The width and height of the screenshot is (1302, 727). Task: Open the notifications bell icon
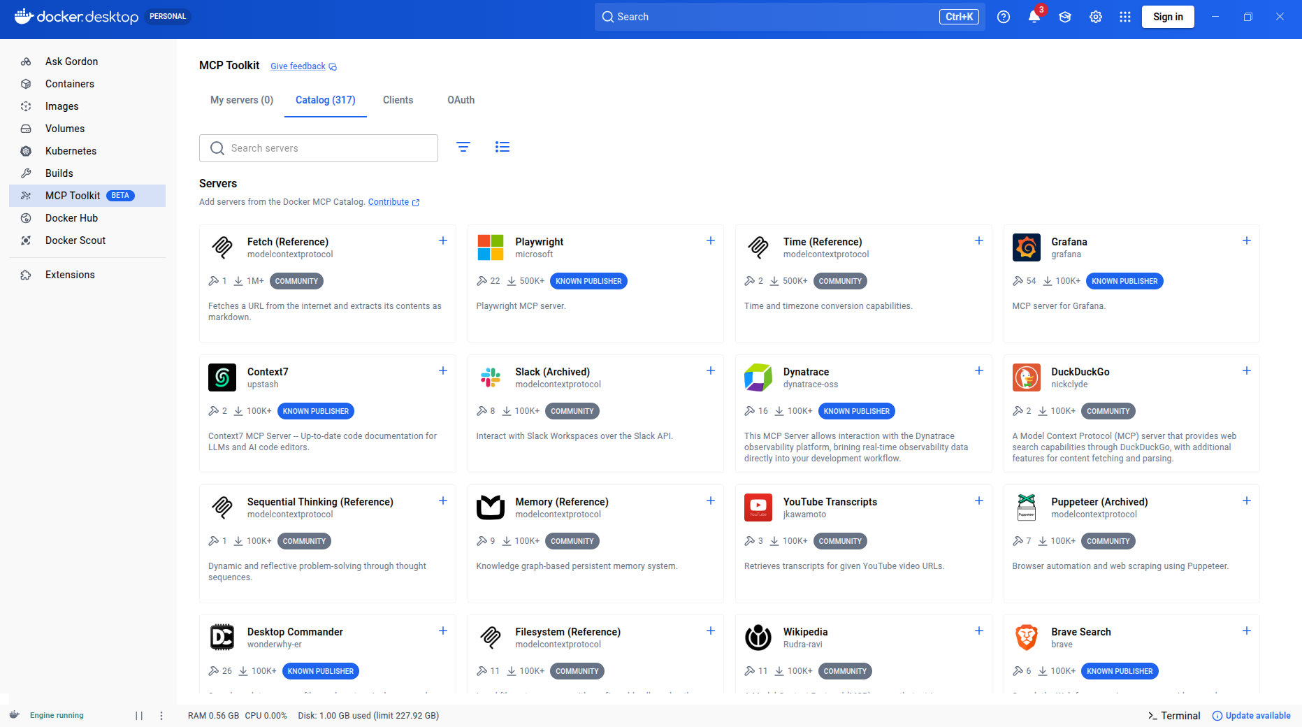[x=1034, y=17]
